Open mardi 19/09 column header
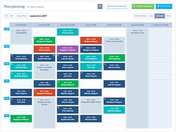 44,25
